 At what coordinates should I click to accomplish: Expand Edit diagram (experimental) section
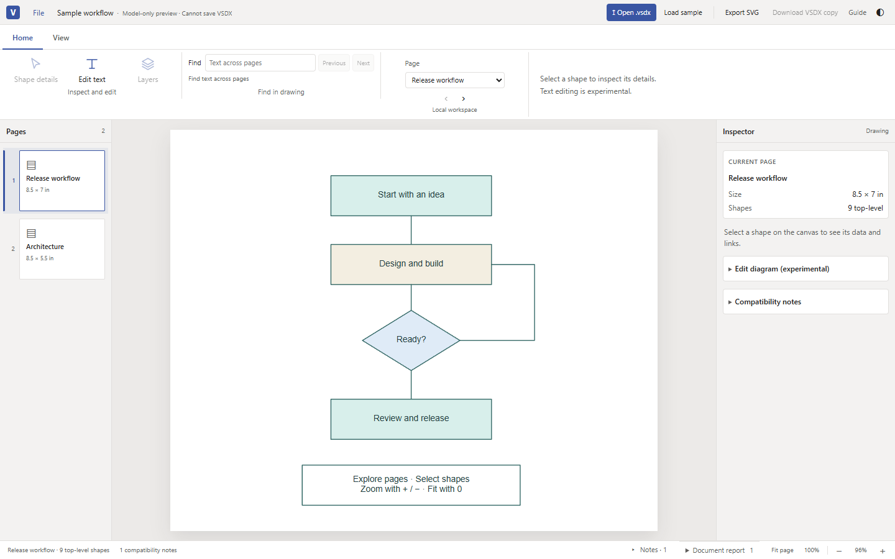point(805,269)
